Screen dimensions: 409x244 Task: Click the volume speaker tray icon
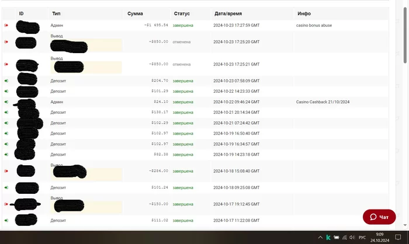pyautogui.click(x=352, y=237)
